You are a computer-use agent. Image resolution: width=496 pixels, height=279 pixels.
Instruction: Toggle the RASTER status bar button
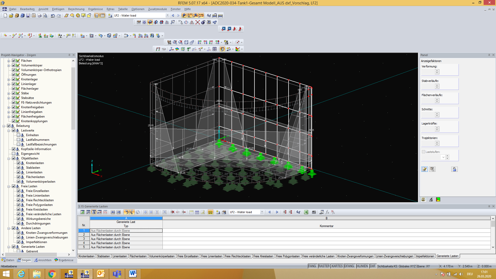(324, 266)
